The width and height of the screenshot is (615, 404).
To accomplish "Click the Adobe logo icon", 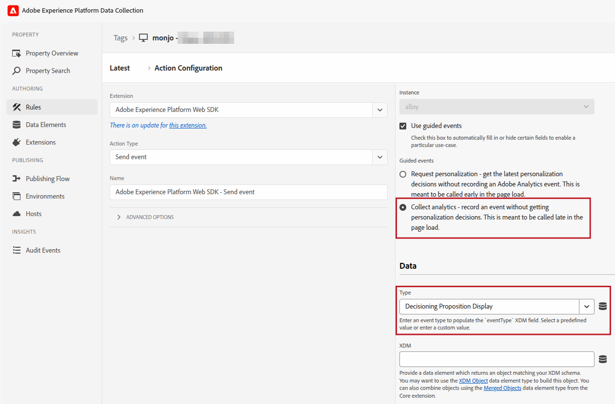I will click(13, 10).
